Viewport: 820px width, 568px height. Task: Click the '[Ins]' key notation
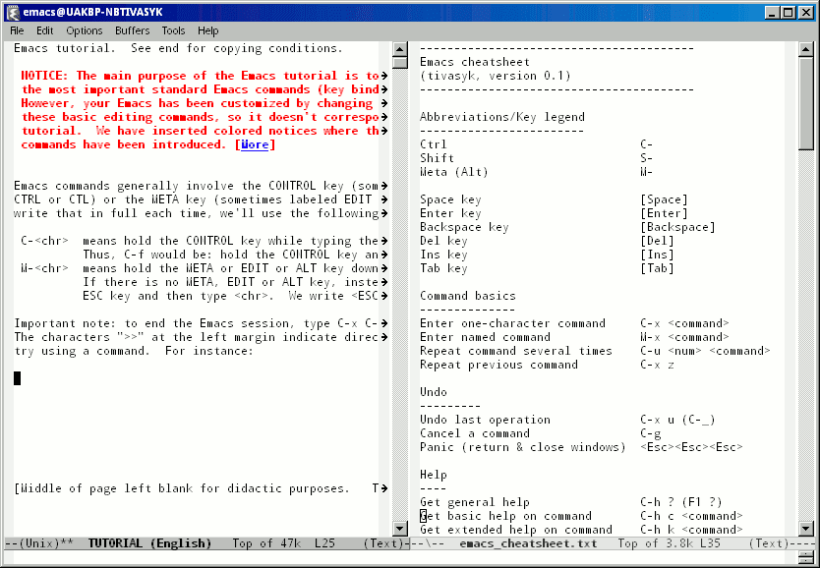pos(658,255)
